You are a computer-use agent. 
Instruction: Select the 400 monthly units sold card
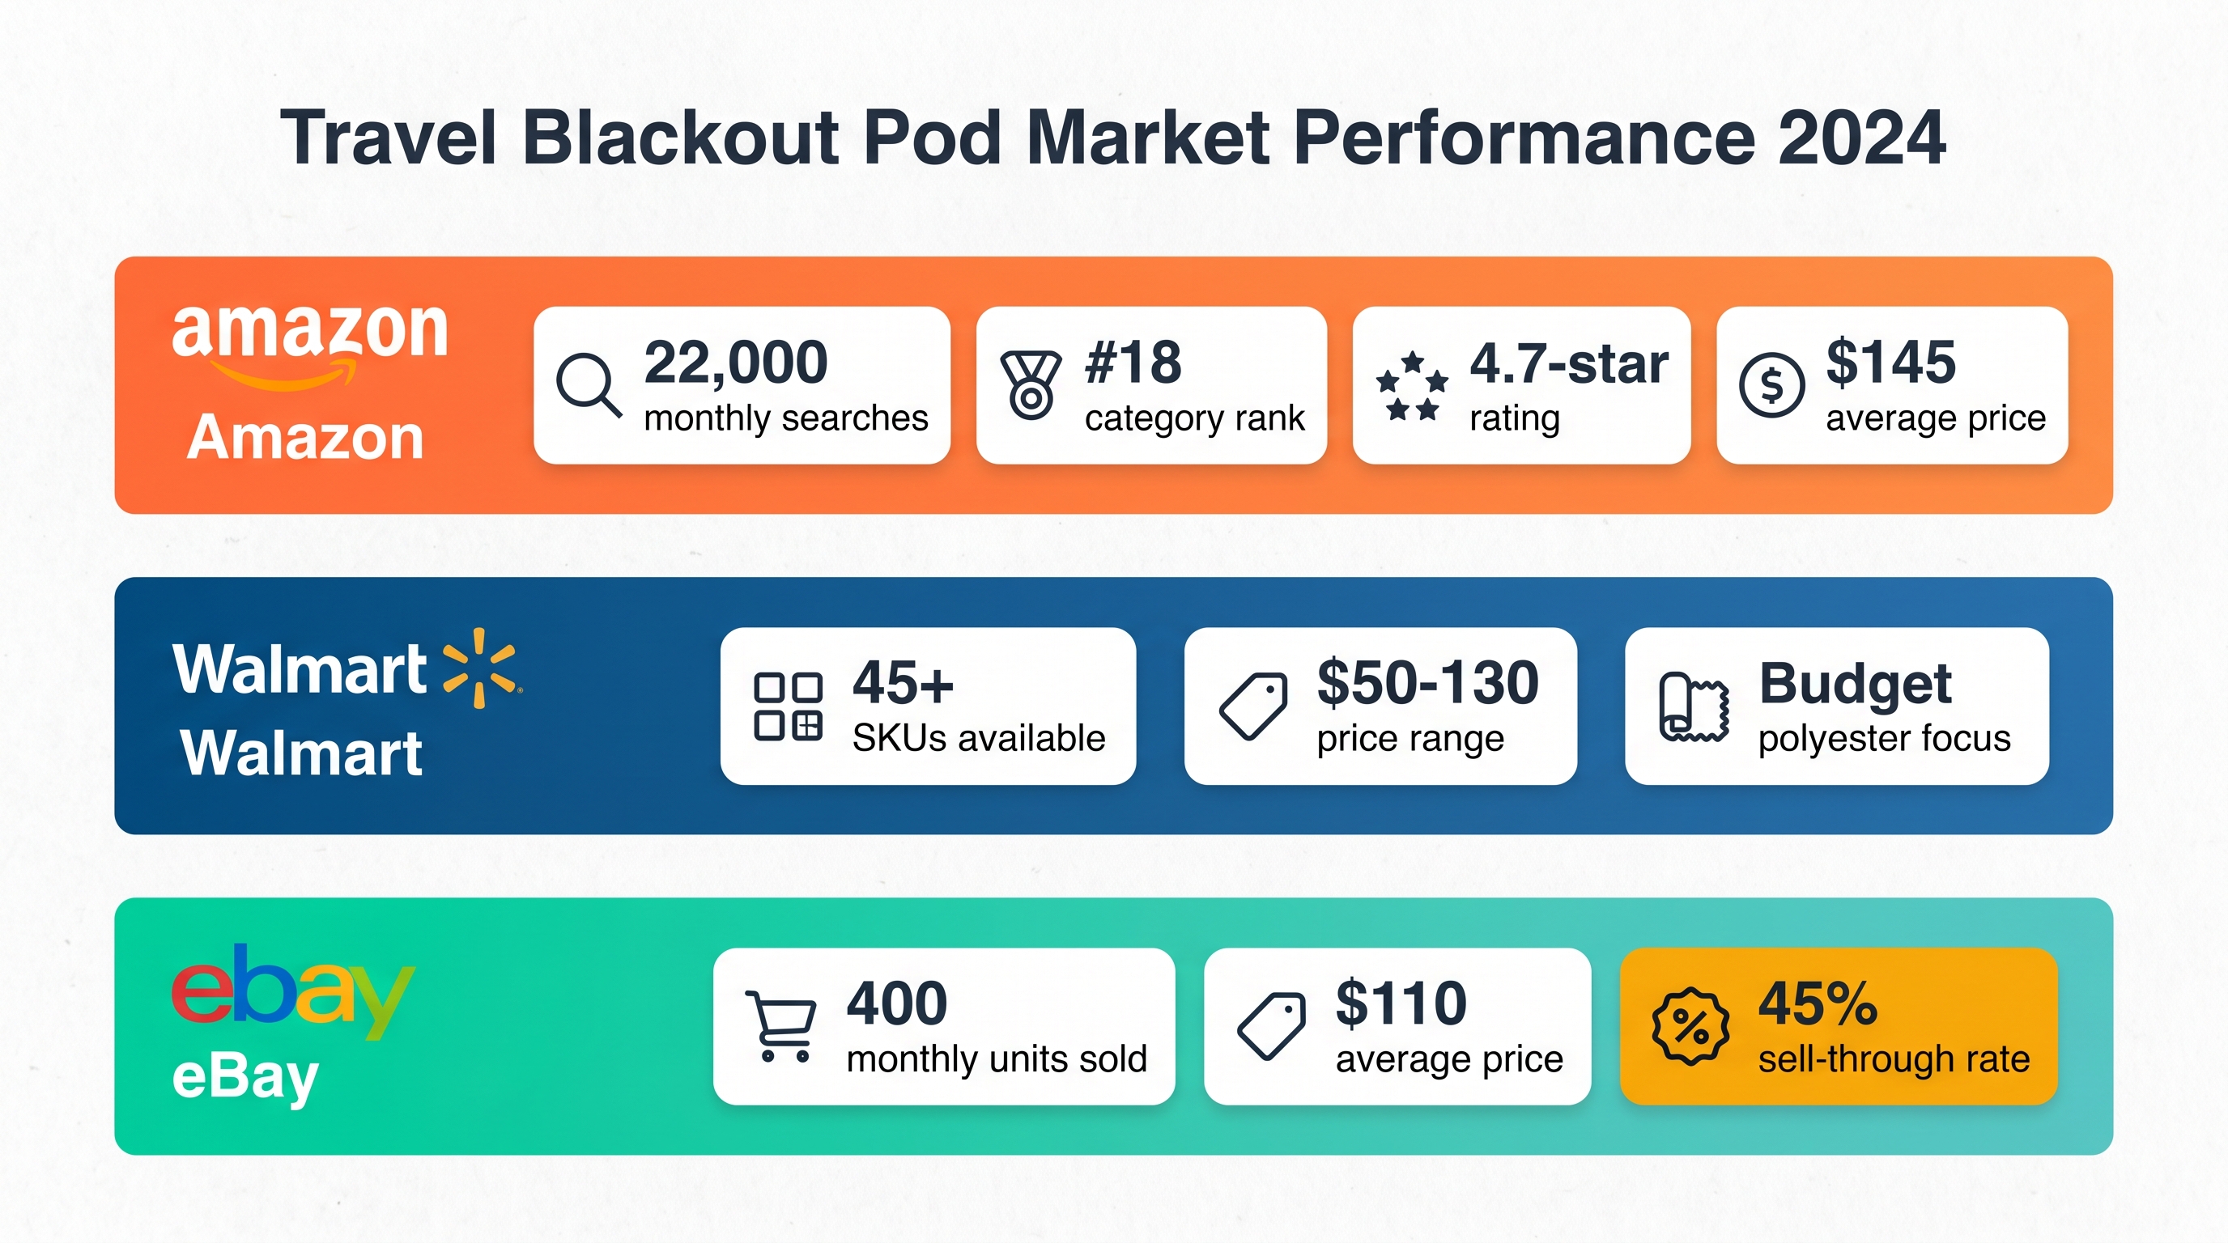click(942, 1026)
